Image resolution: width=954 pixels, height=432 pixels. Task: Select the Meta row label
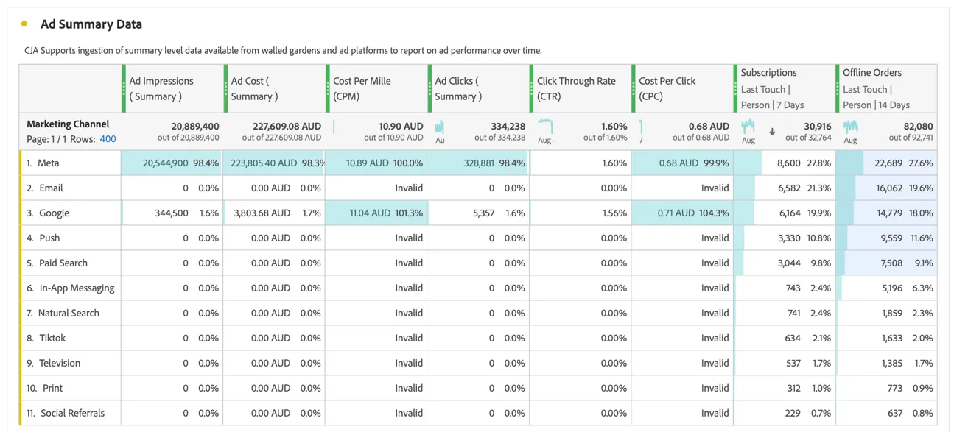(x=49, y=163)
